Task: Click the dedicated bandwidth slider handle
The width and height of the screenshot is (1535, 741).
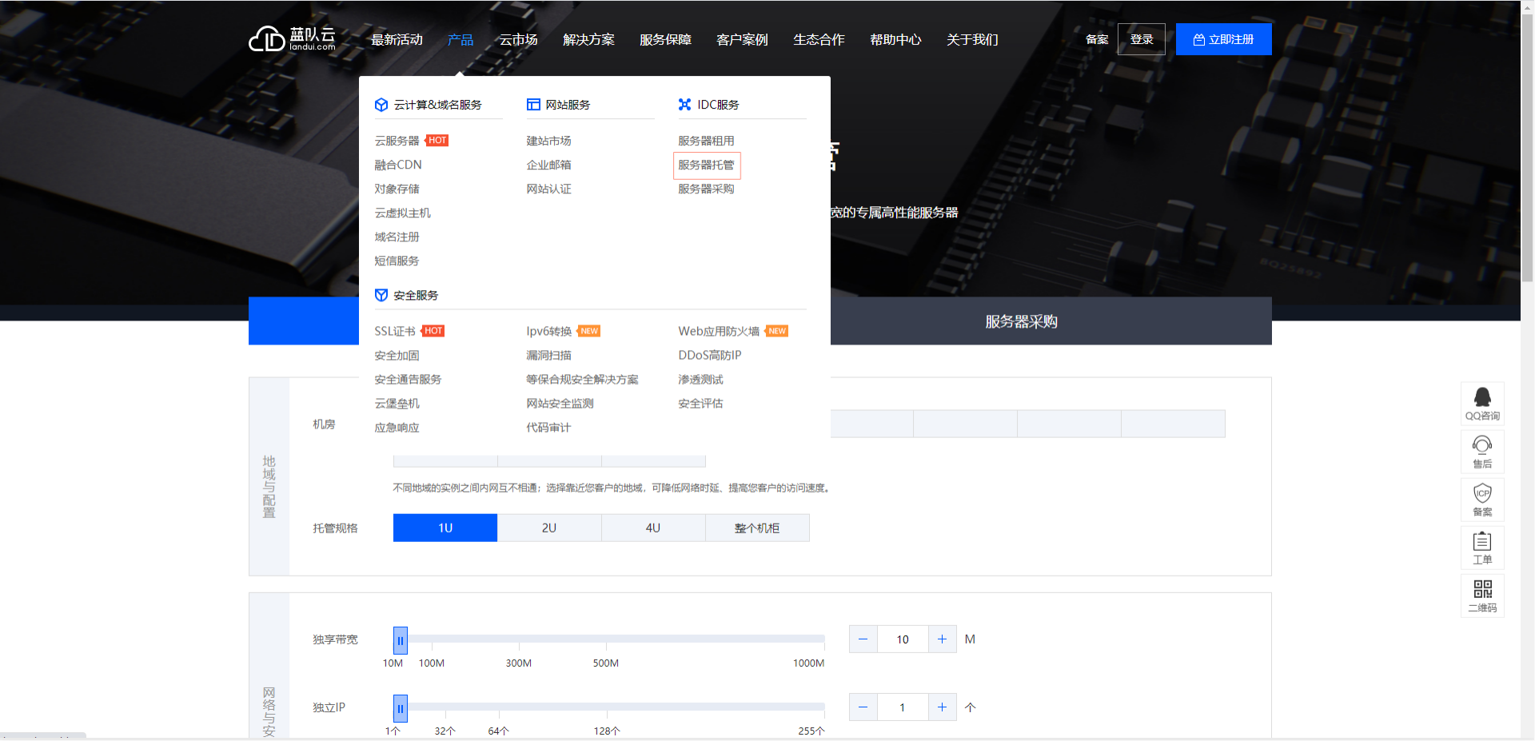Action: [x=401, y=640]
